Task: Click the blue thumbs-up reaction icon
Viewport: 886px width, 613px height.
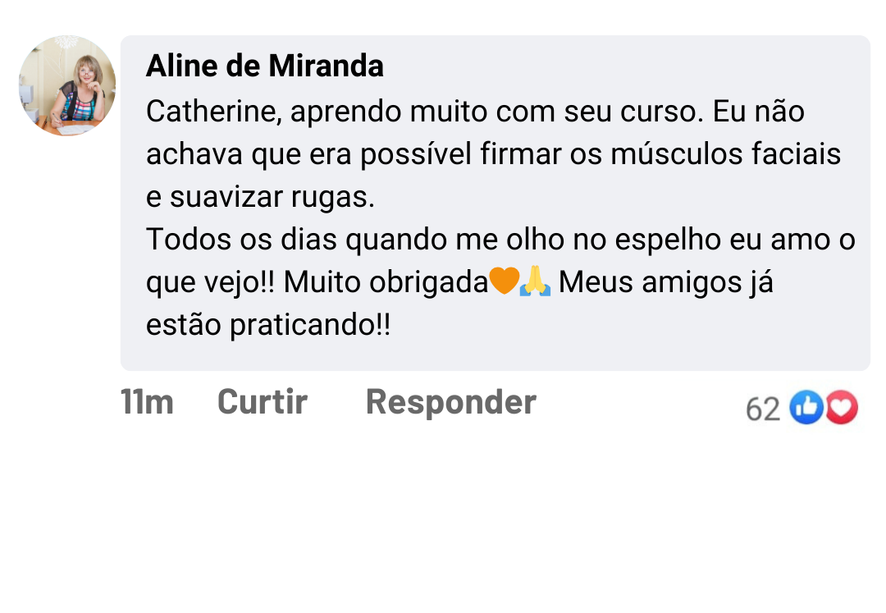Action: pyautogui.click(x=806, y=407)
